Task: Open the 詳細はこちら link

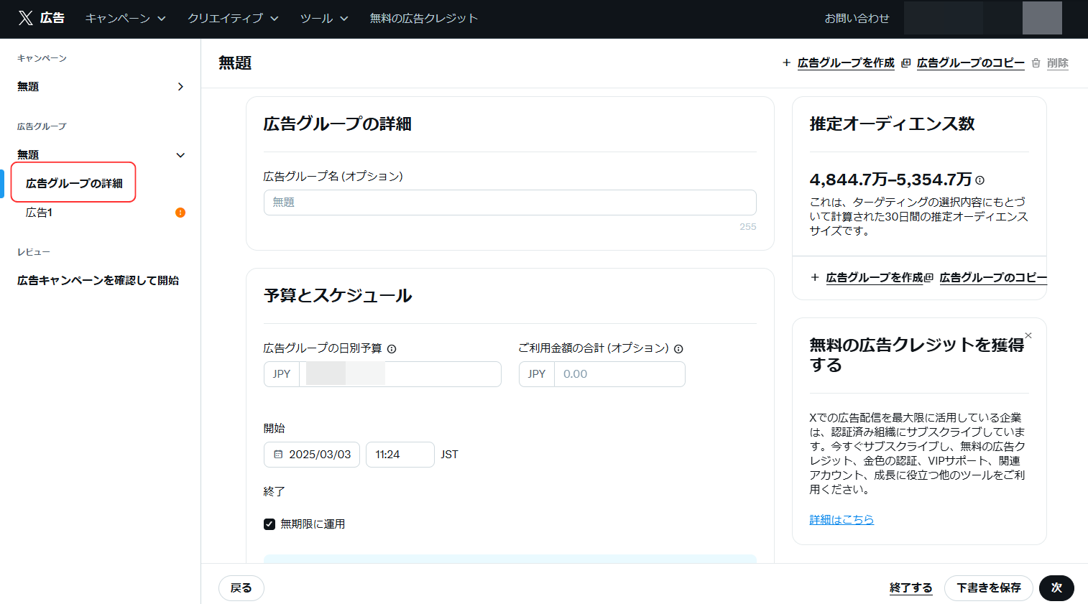Action: [x=842, y=519]
